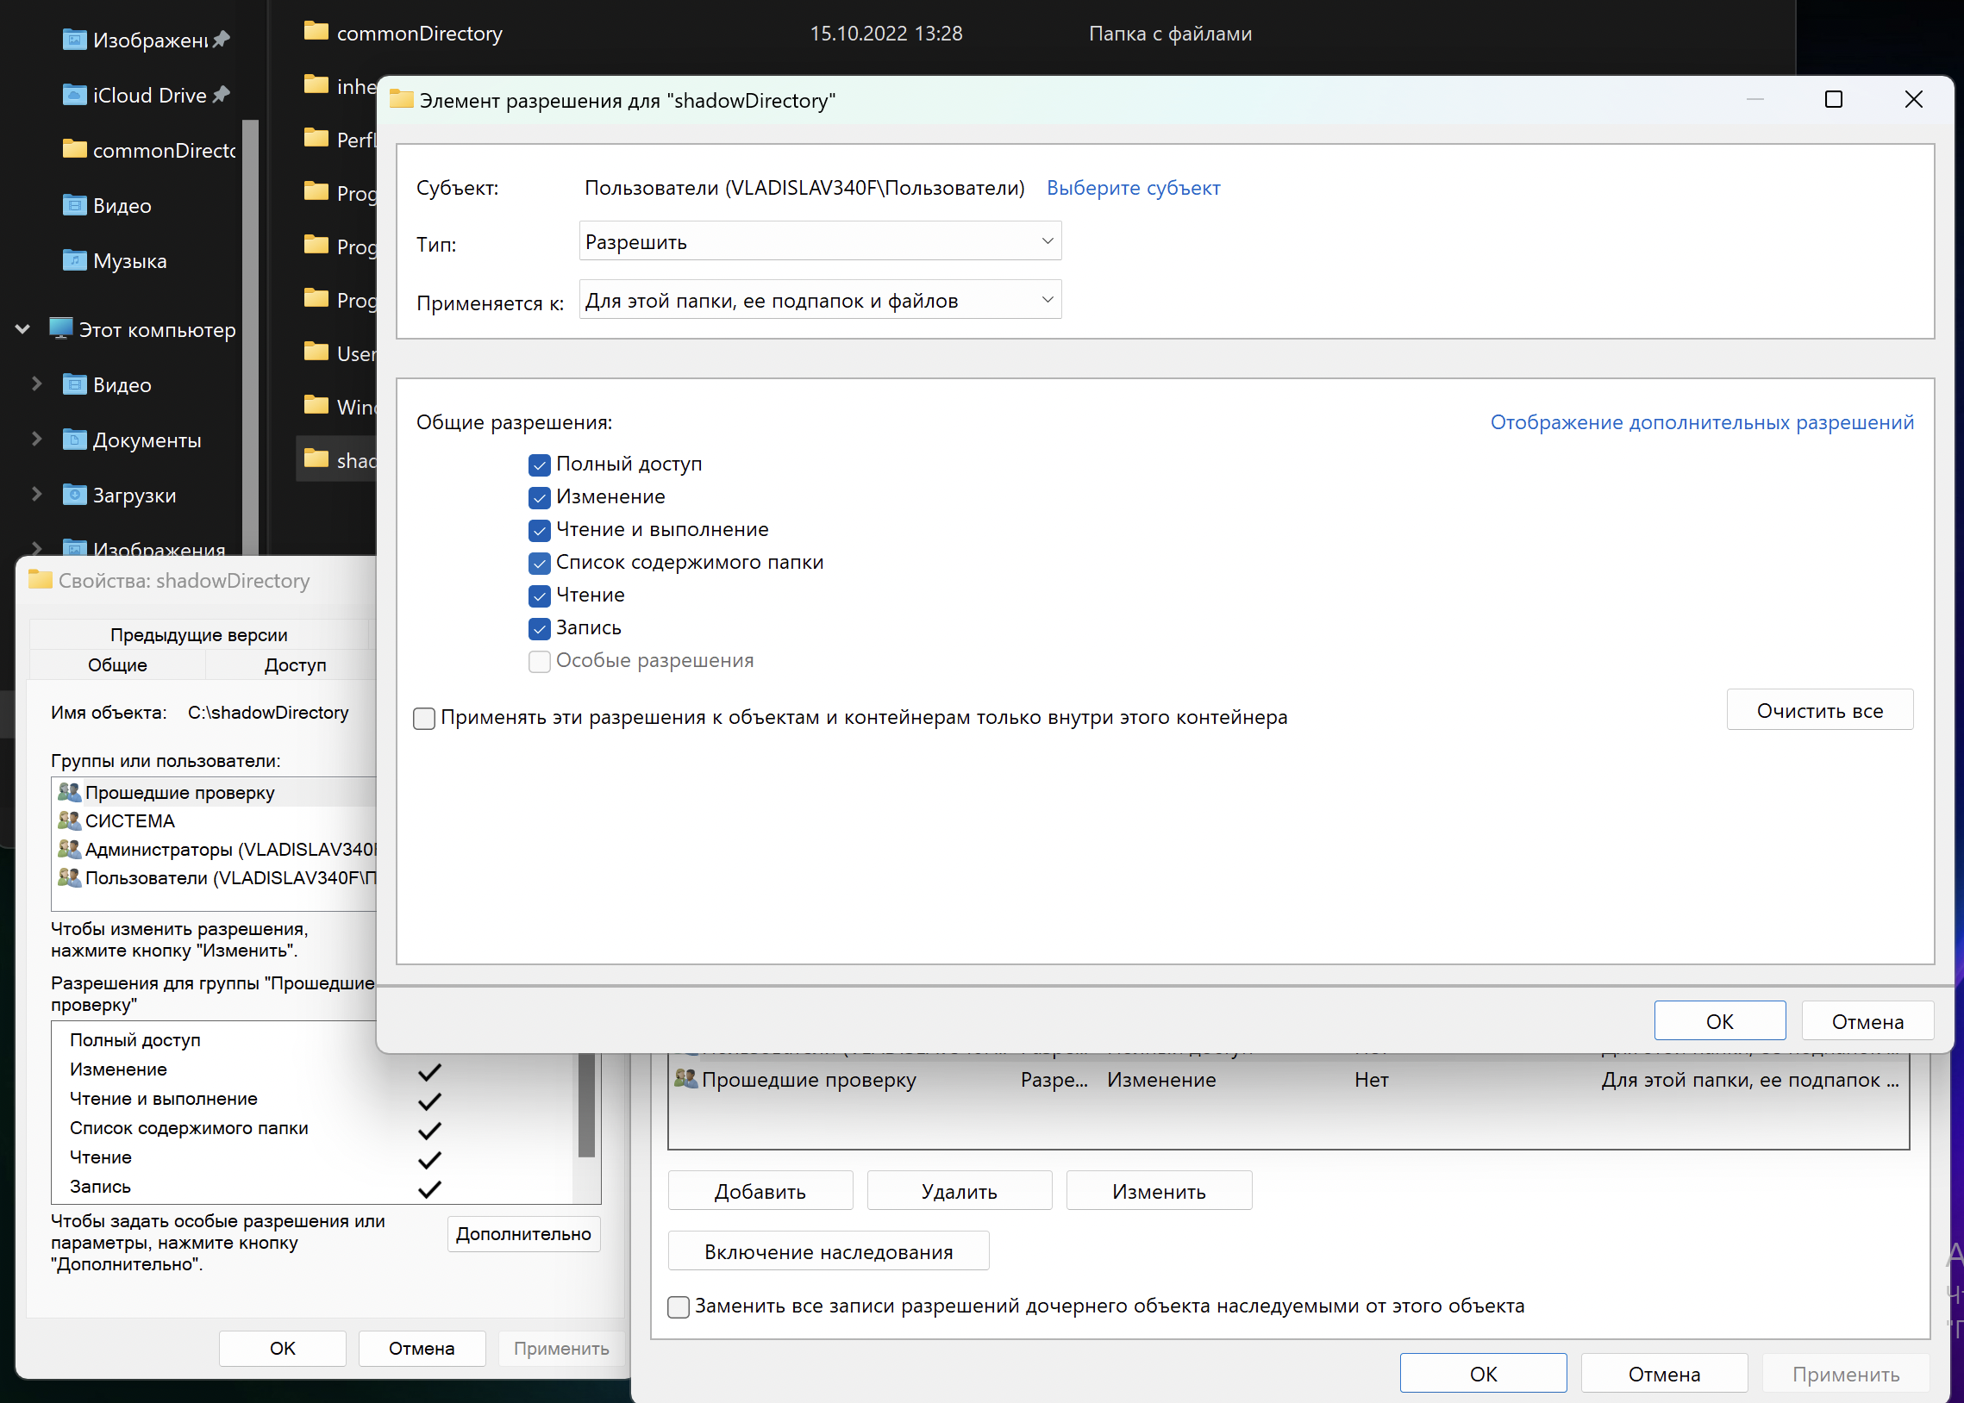Select the Загрузки folder icon
The height and width of the screenshot is (1403, 1964).
pos(74,495)
